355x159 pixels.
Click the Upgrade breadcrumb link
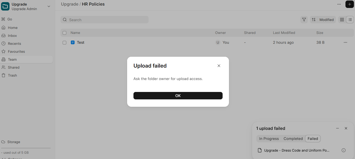[70, 4]
